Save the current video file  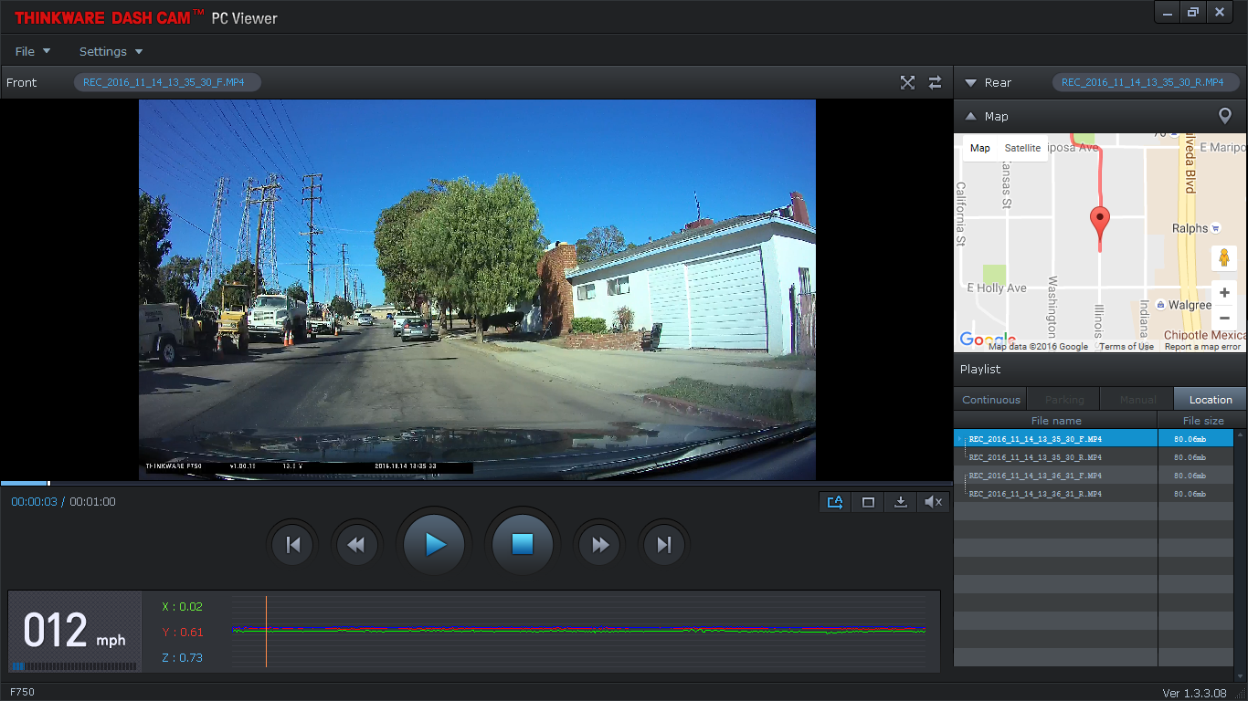click(x=901, y=501)
